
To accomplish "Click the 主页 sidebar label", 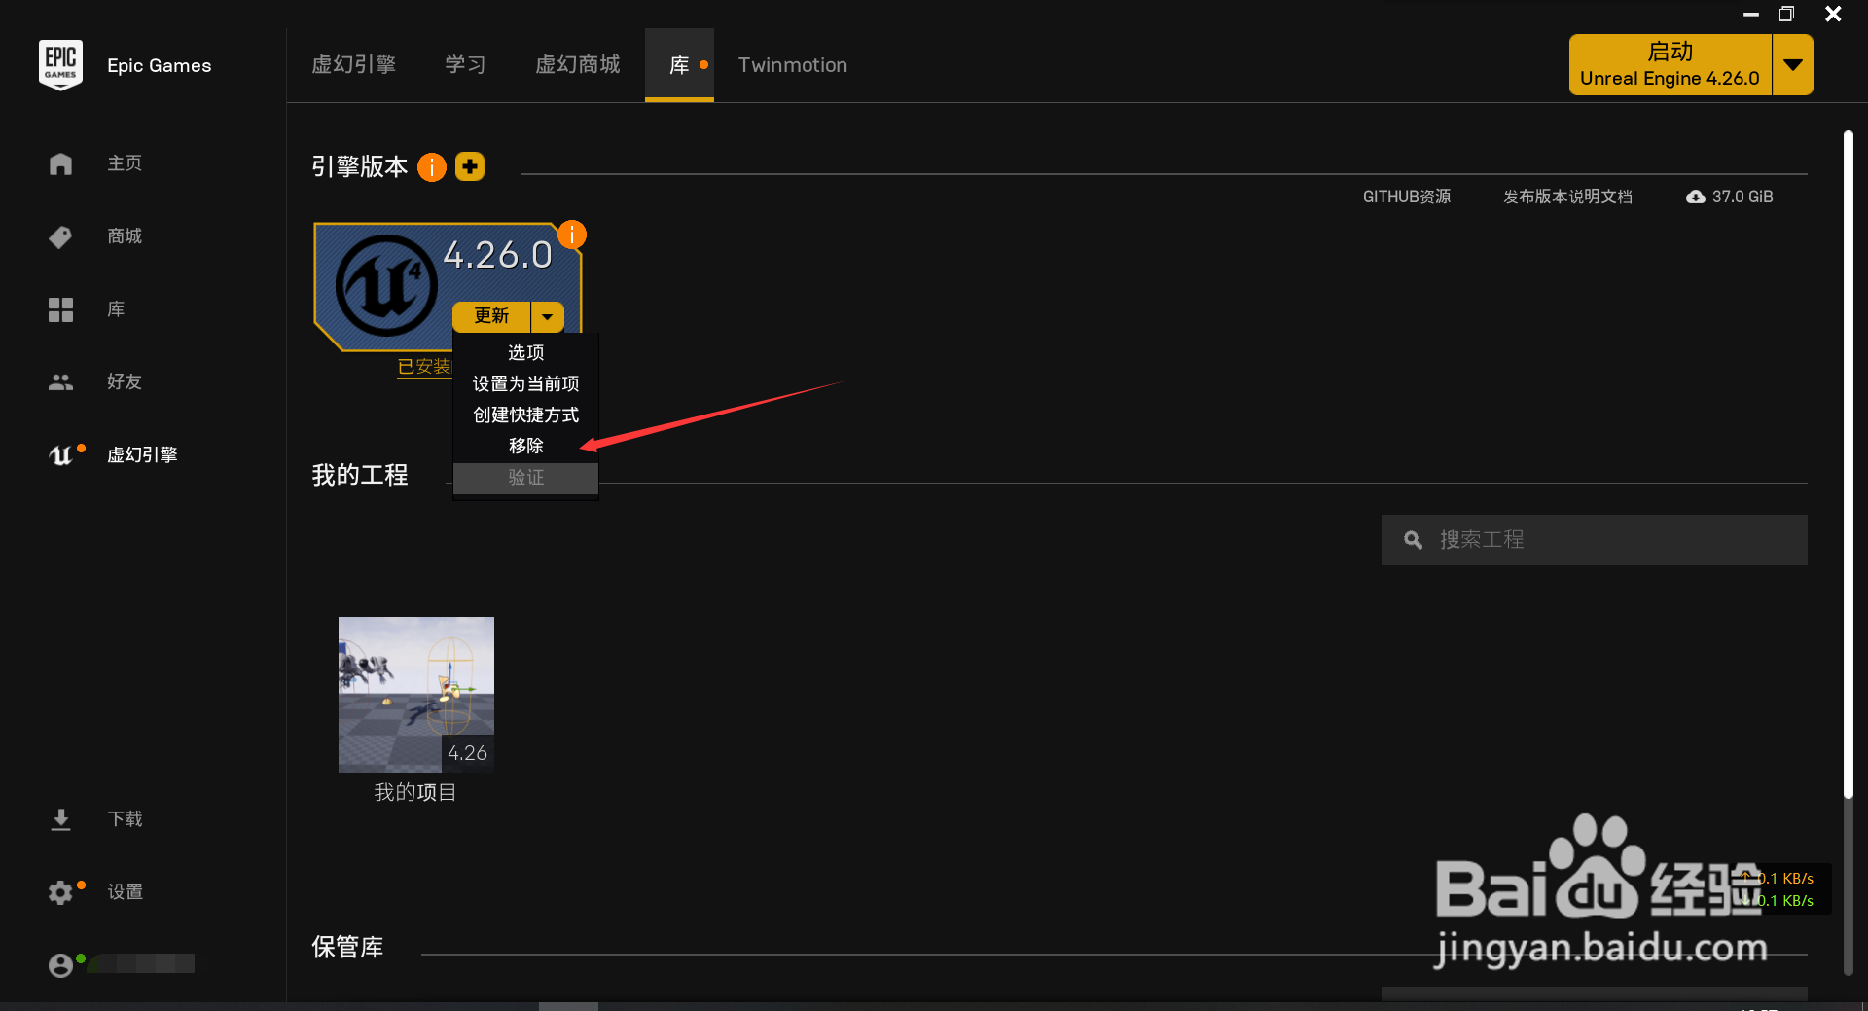I will click(125, 163).
